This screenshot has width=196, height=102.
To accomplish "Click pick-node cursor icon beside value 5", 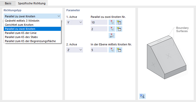I will click(112, 50).
